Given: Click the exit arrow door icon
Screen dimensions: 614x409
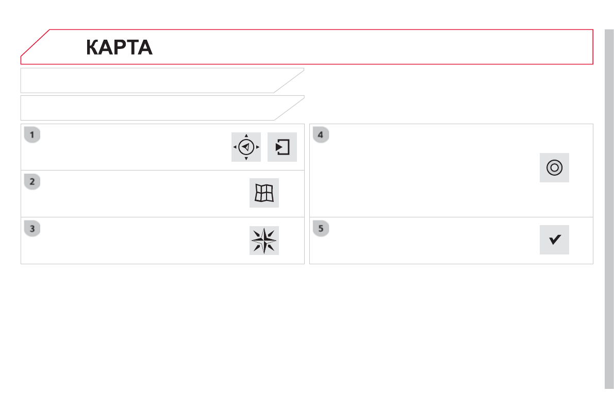Looking at the screenshot, I should [x=283, y=147].
